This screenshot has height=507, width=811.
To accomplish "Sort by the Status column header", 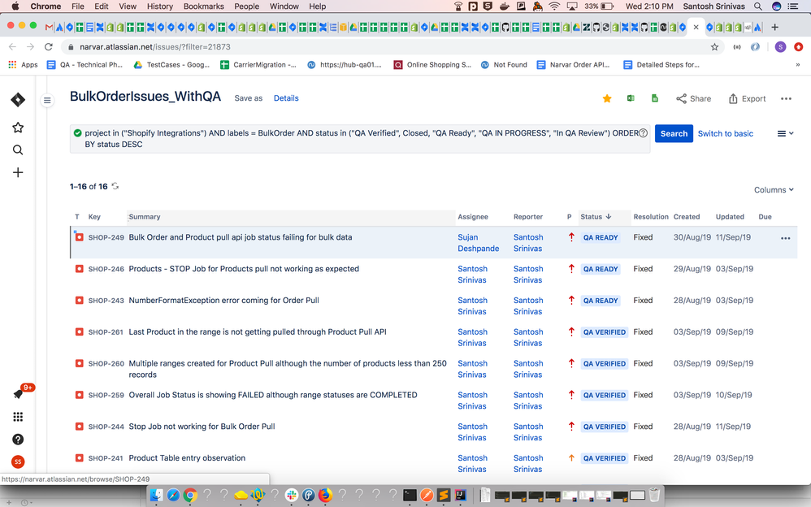I will point(596,217).
